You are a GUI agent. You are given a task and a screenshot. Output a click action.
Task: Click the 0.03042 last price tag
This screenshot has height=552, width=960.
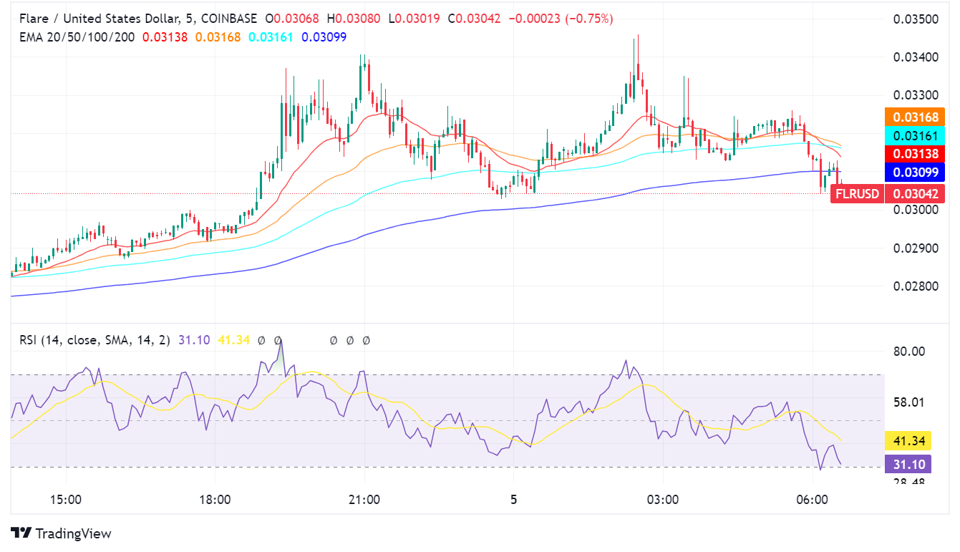pos(916,193)
